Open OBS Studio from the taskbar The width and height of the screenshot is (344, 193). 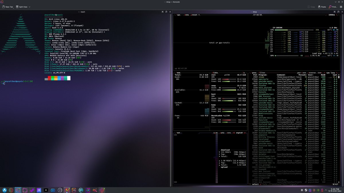coord(60,190)
